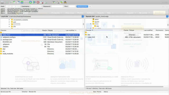The height and width of the screenshot is (95, 169).
Task: Click reconnect to last server icon
Action: [x=45, y=2]
